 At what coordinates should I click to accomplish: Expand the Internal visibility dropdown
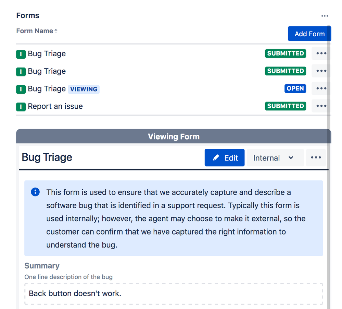click(275, 157)
